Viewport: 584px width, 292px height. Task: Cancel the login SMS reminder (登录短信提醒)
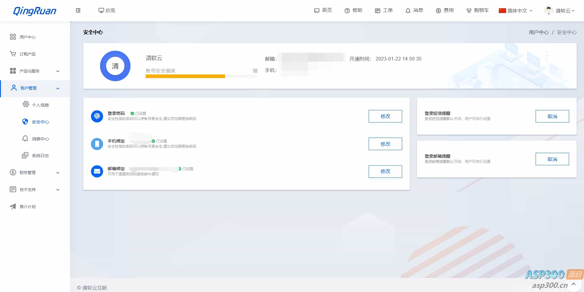pyautogui.click(x=552, y=116)
